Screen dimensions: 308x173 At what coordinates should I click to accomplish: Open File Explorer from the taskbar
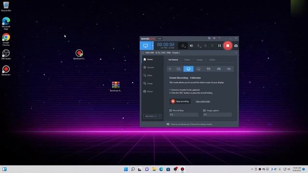[x=154, y=169]
